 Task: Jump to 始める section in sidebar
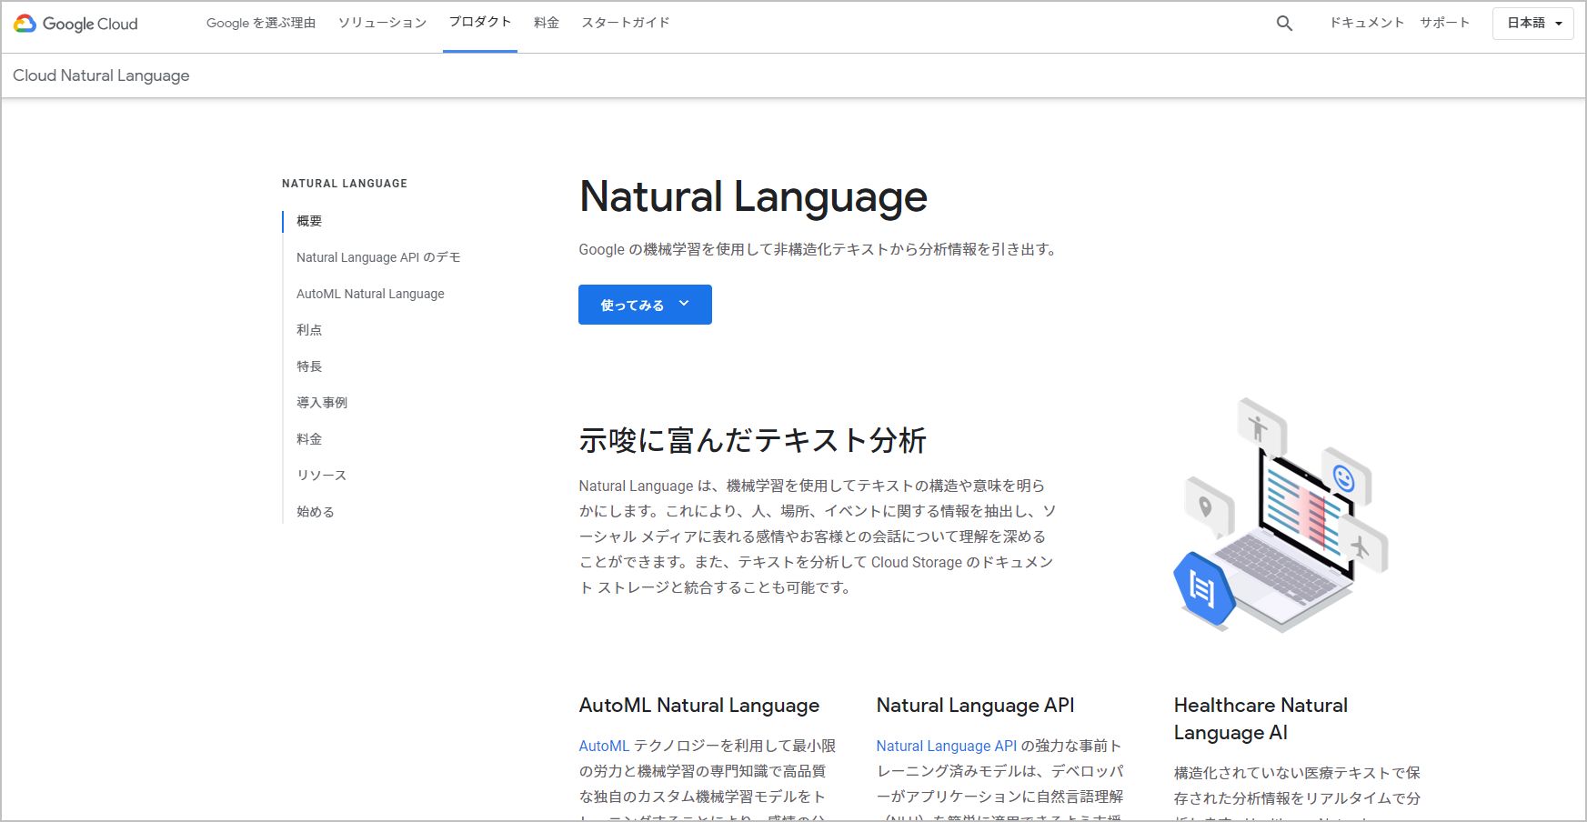[x=316, y=512]
